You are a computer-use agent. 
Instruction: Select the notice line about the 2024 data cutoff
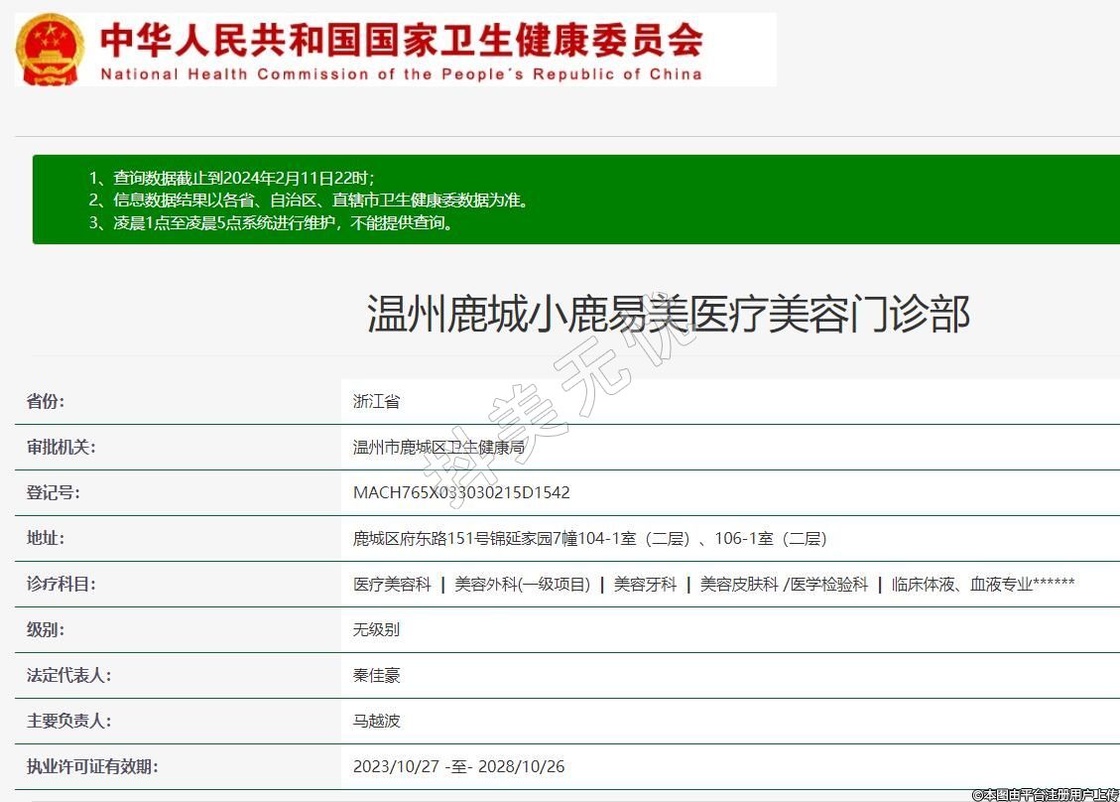point(232,179)
